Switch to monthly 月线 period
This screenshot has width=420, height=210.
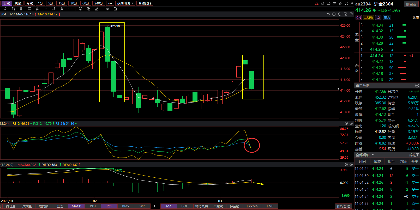(30, 3)
